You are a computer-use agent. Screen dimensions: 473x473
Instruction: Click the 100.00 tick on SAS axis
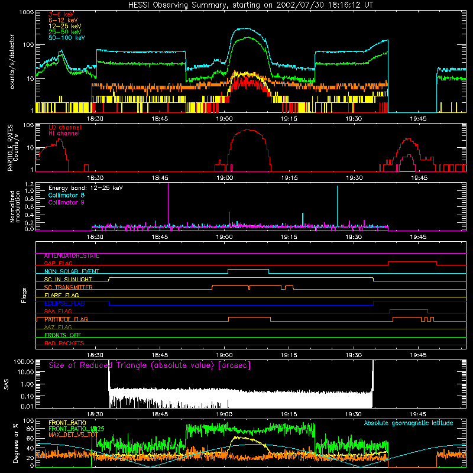(x=24, y=361)
